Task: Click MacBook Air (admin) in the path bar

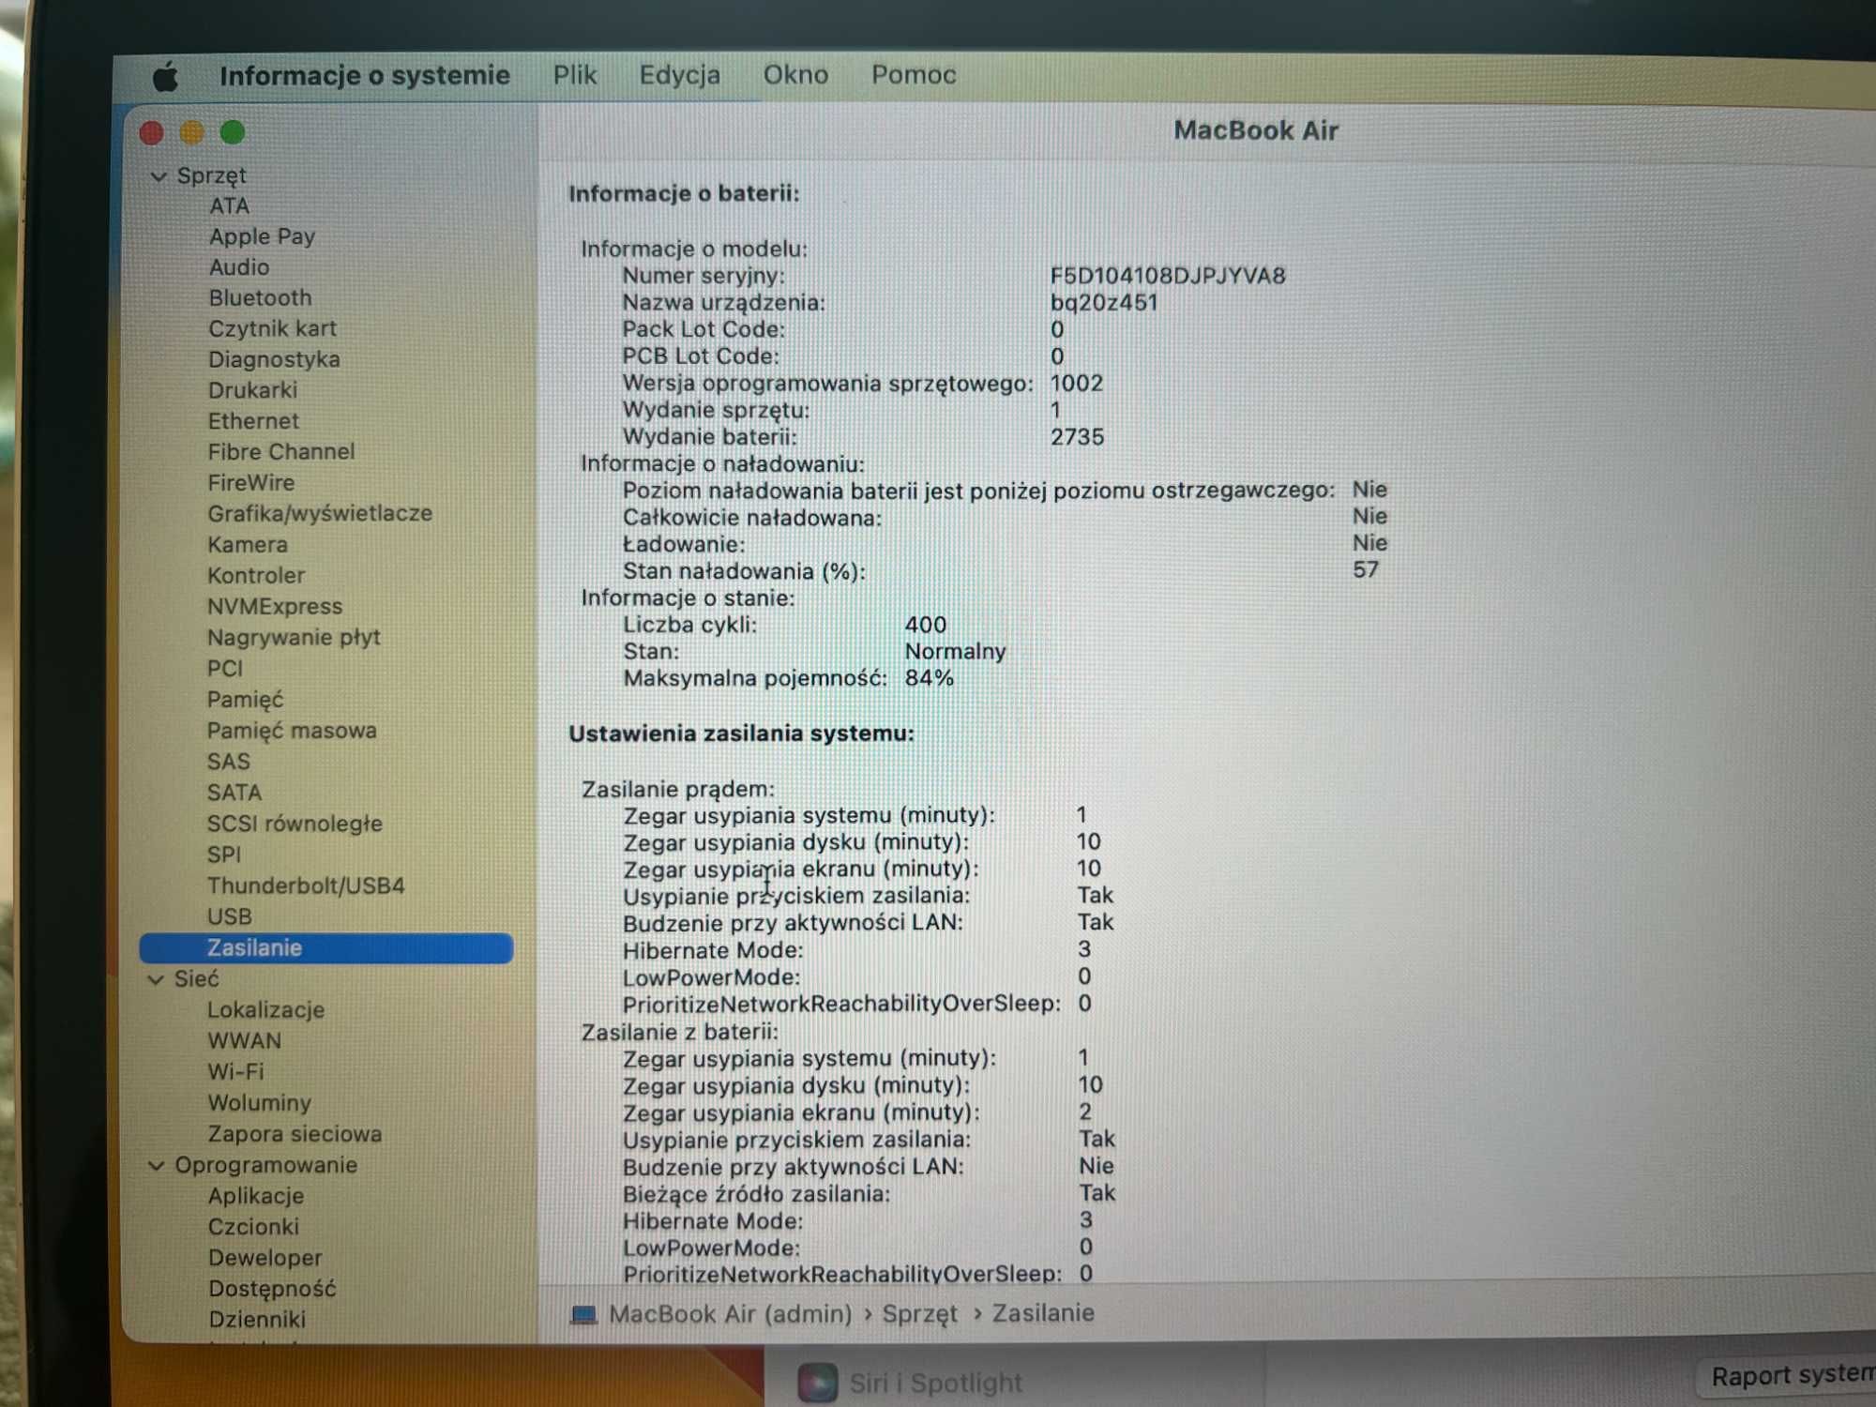Action: coord(730,1314)
